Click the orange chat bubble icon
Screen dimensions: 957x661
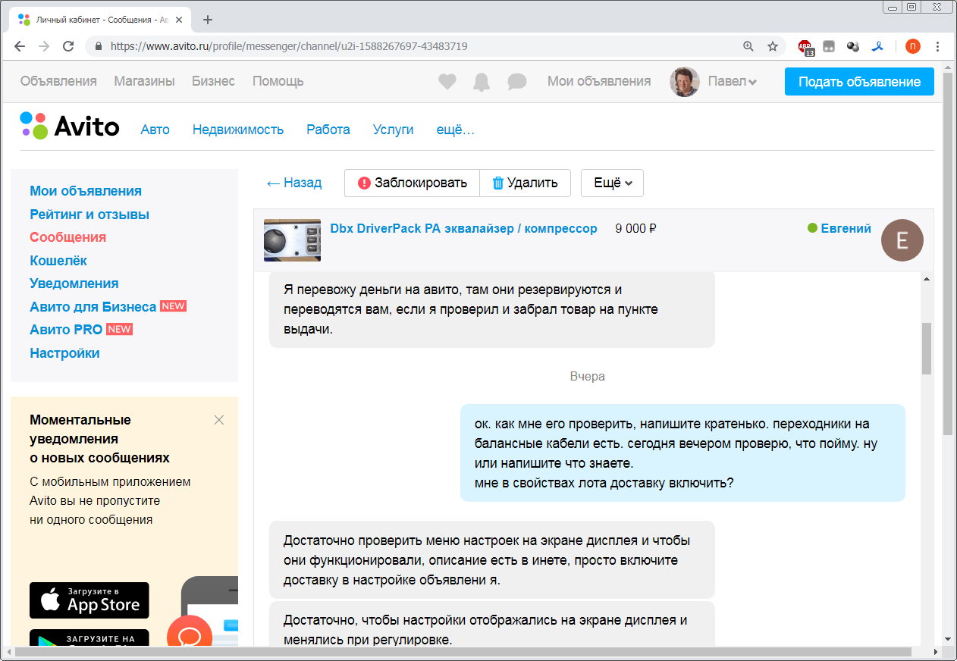coord(189,637)
